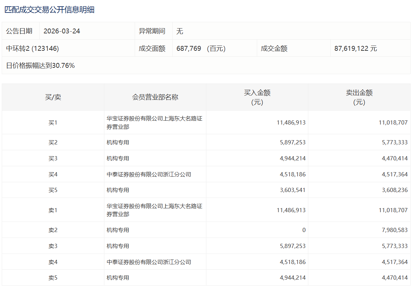Viewport: 412px width, 288px height.
Task: Click the buy amount 3,603,541
Action: [x=291, y=190]
